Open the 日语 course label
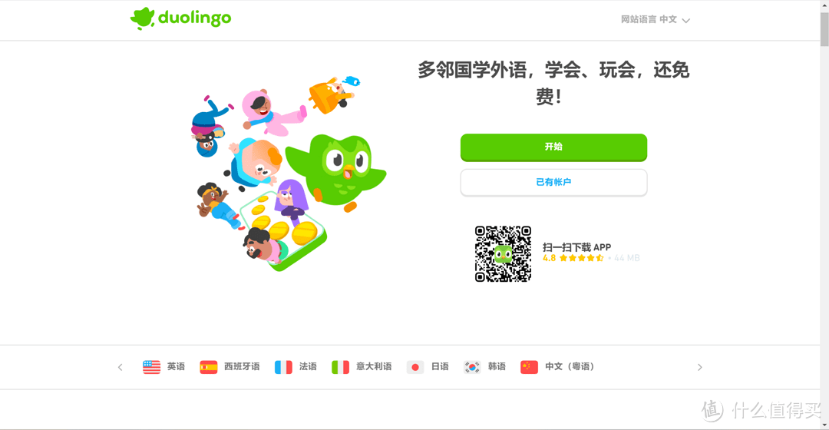 [x=440, y=366]
